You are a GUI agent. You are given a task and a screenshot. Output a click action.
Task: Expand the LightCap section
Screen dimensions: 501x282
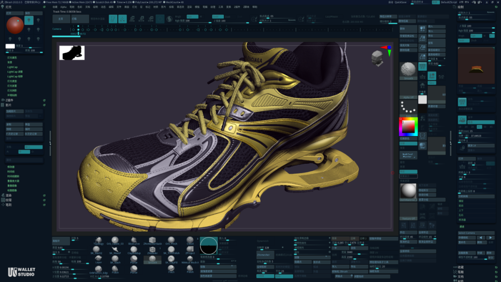[x=13, y=67]
